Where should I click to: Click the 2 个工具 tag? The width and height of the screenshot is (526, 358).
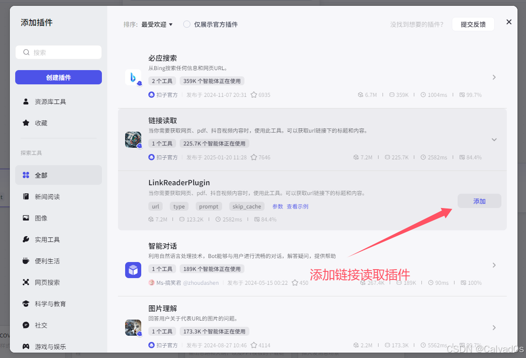tap(162, 81)
